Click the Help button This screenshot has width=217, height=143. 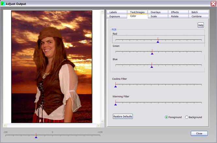(201, 25)
